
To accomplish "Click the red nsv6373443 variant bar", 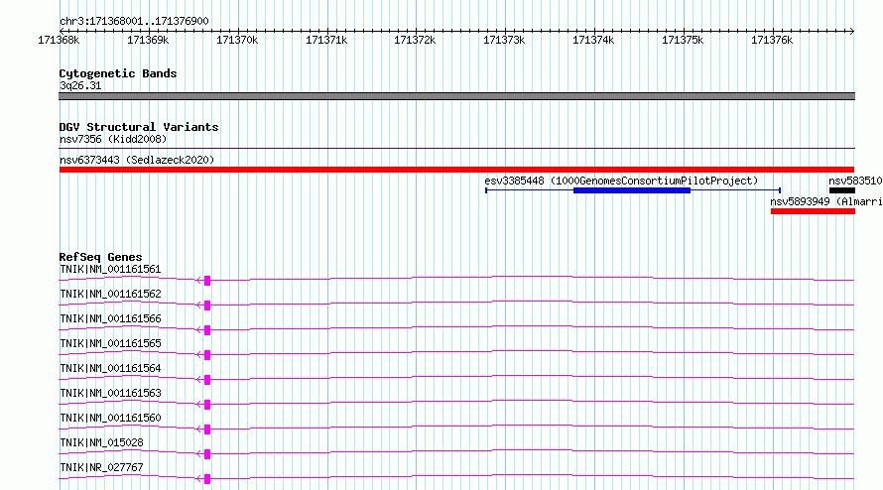I will click(x=456, y=170).
